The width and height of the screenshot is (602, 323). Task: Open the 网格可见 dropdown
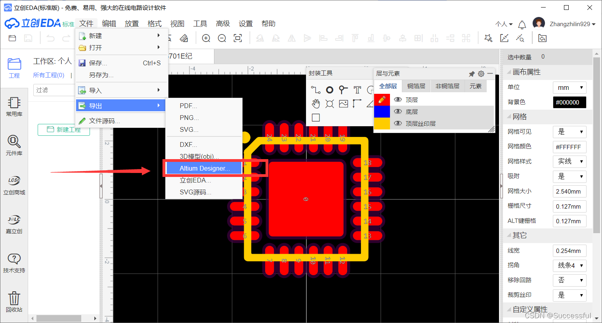pyautogui.click(x=570, y=132)
